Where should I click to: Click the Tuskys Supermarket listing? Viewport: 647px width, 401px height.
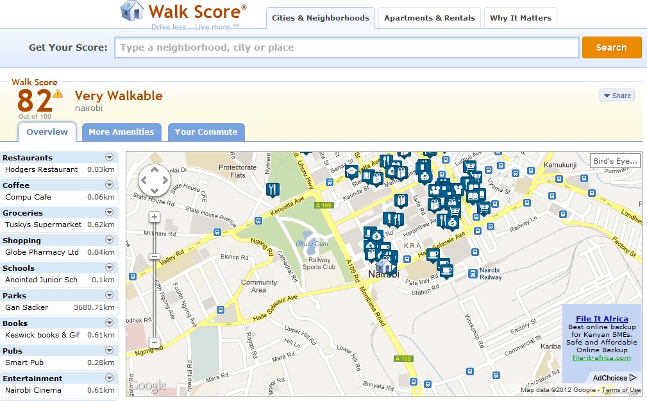pyautogui.click(x=60, y=225)
